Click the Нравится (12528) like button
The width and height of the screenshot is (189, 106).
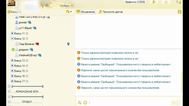(135, 2)
